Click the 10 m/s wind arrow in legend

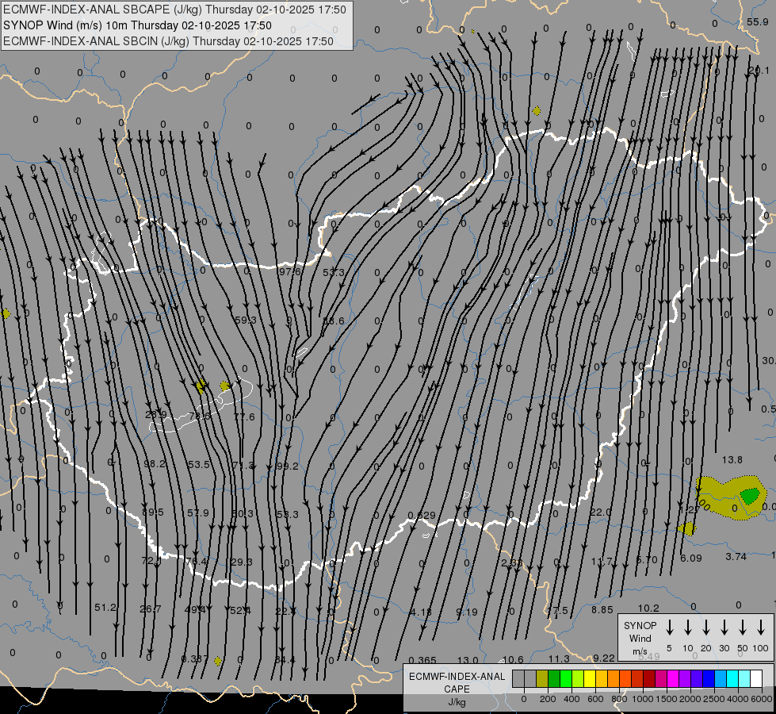point(688,628)
